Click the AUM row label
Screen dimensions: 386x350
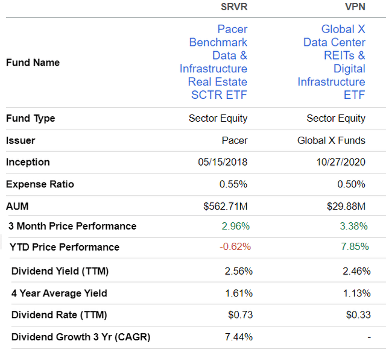17,206
